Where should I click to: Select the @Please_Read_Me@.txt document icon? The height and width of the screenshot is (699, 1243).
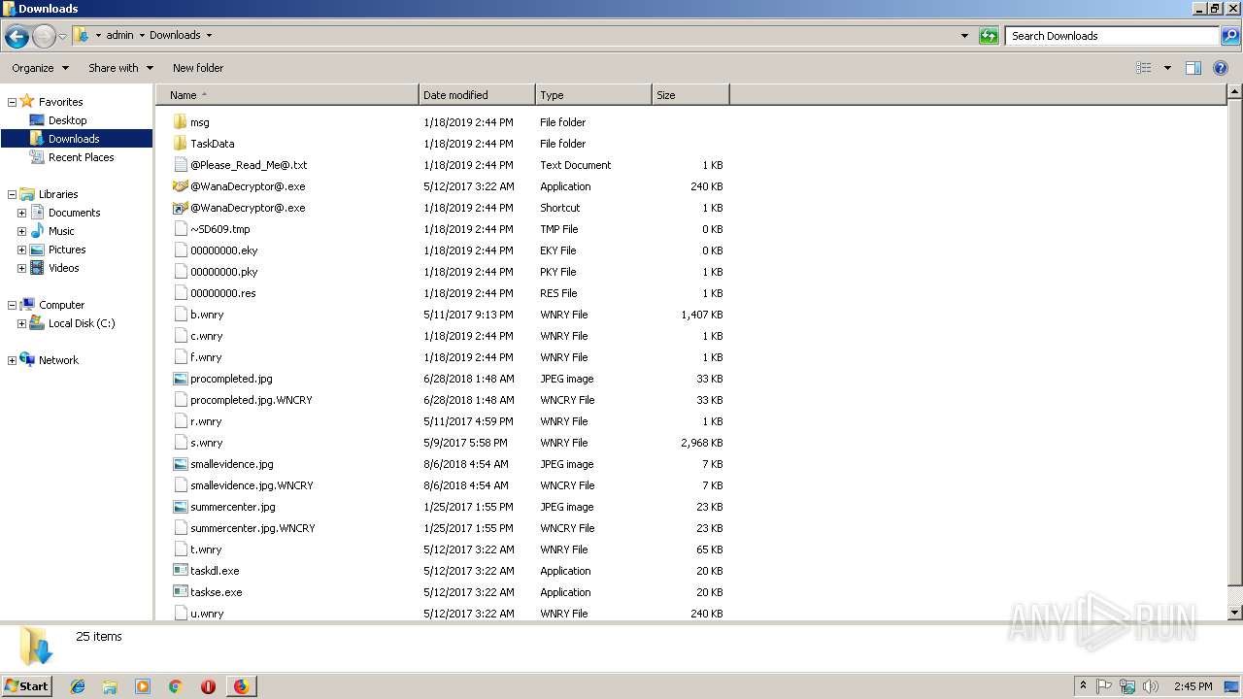point(180,165)
